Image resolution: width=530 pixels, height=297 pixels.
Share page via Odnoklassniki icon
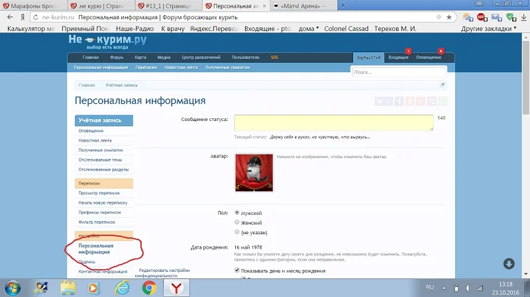point(410,101)
